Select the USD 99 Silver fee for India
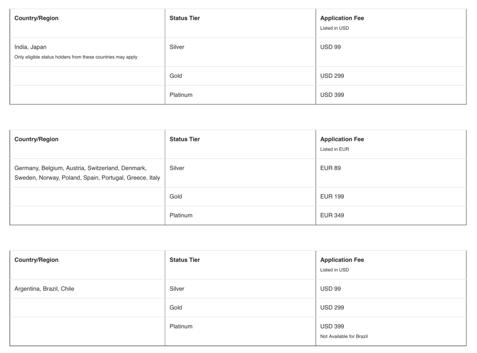This screenshot has width=477, height=353. 330,47
